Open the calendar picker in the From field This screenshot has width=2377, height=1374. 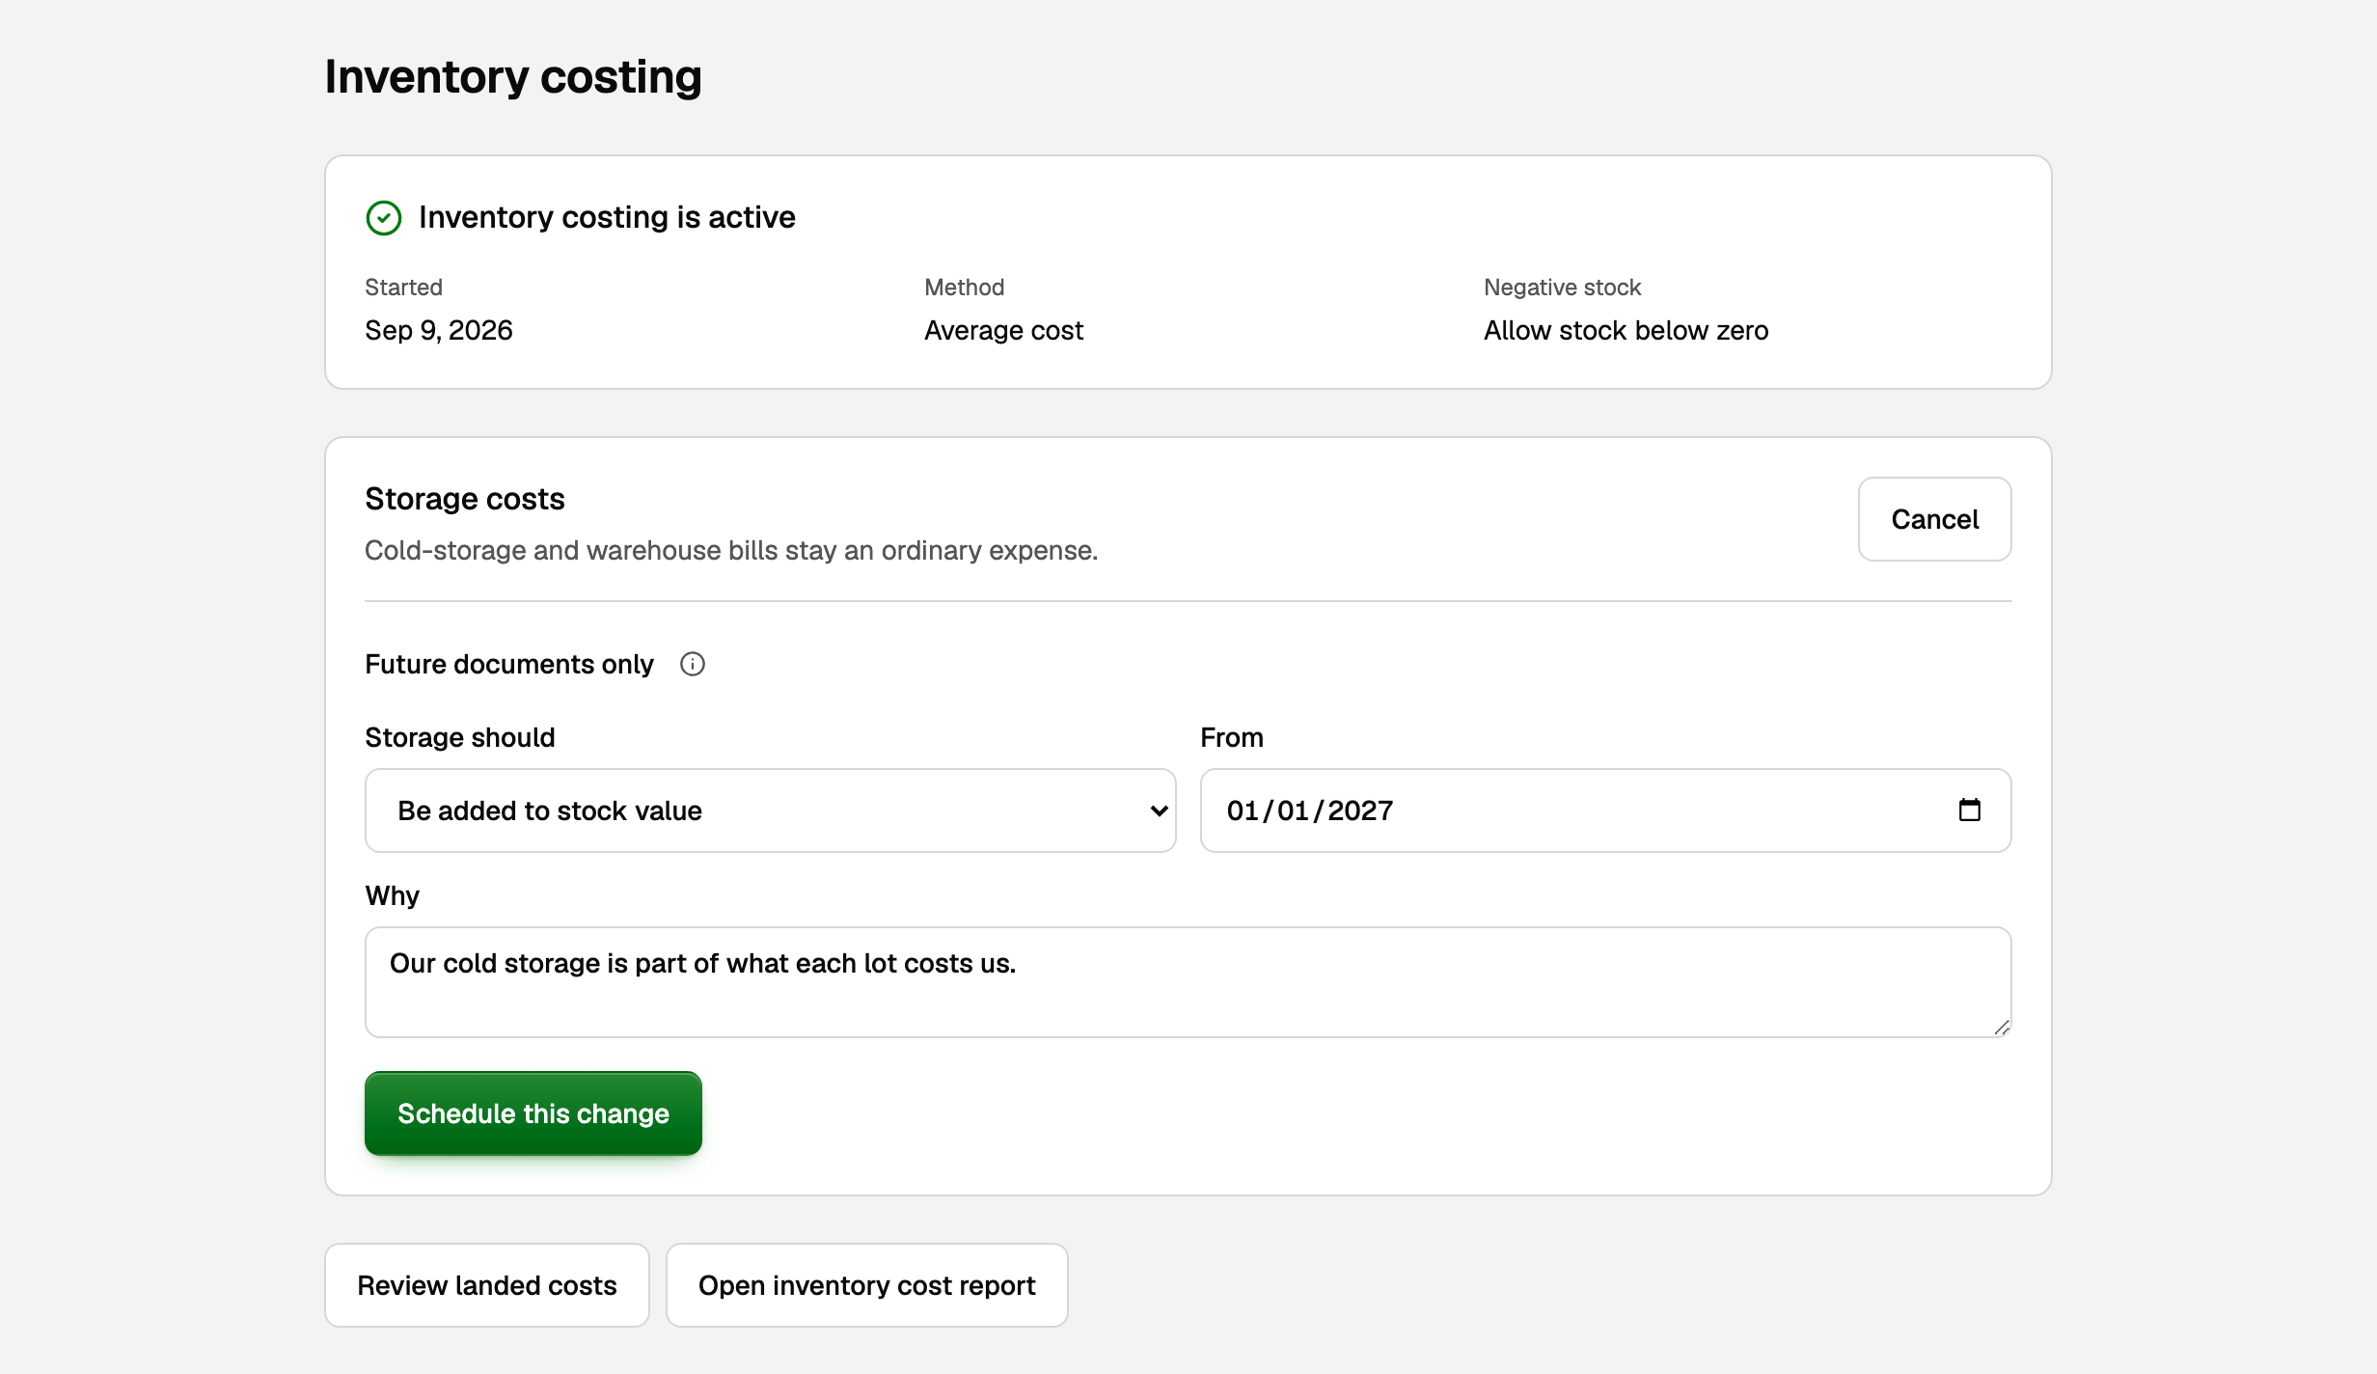[x=1969, y=810]
